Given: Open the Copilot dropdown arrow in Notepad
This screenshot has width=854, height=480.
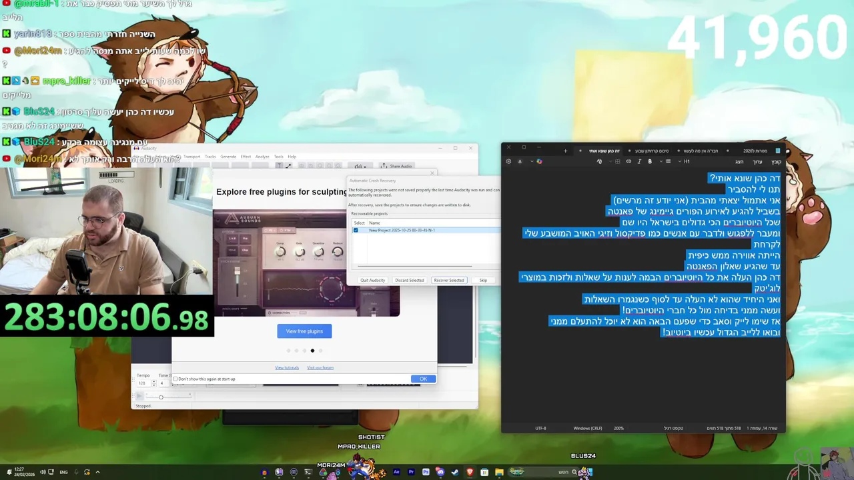Looking at the screenshot, I should click(532, 161).
